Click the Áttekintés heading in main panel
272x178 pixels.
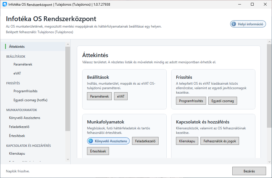point(95,55)
